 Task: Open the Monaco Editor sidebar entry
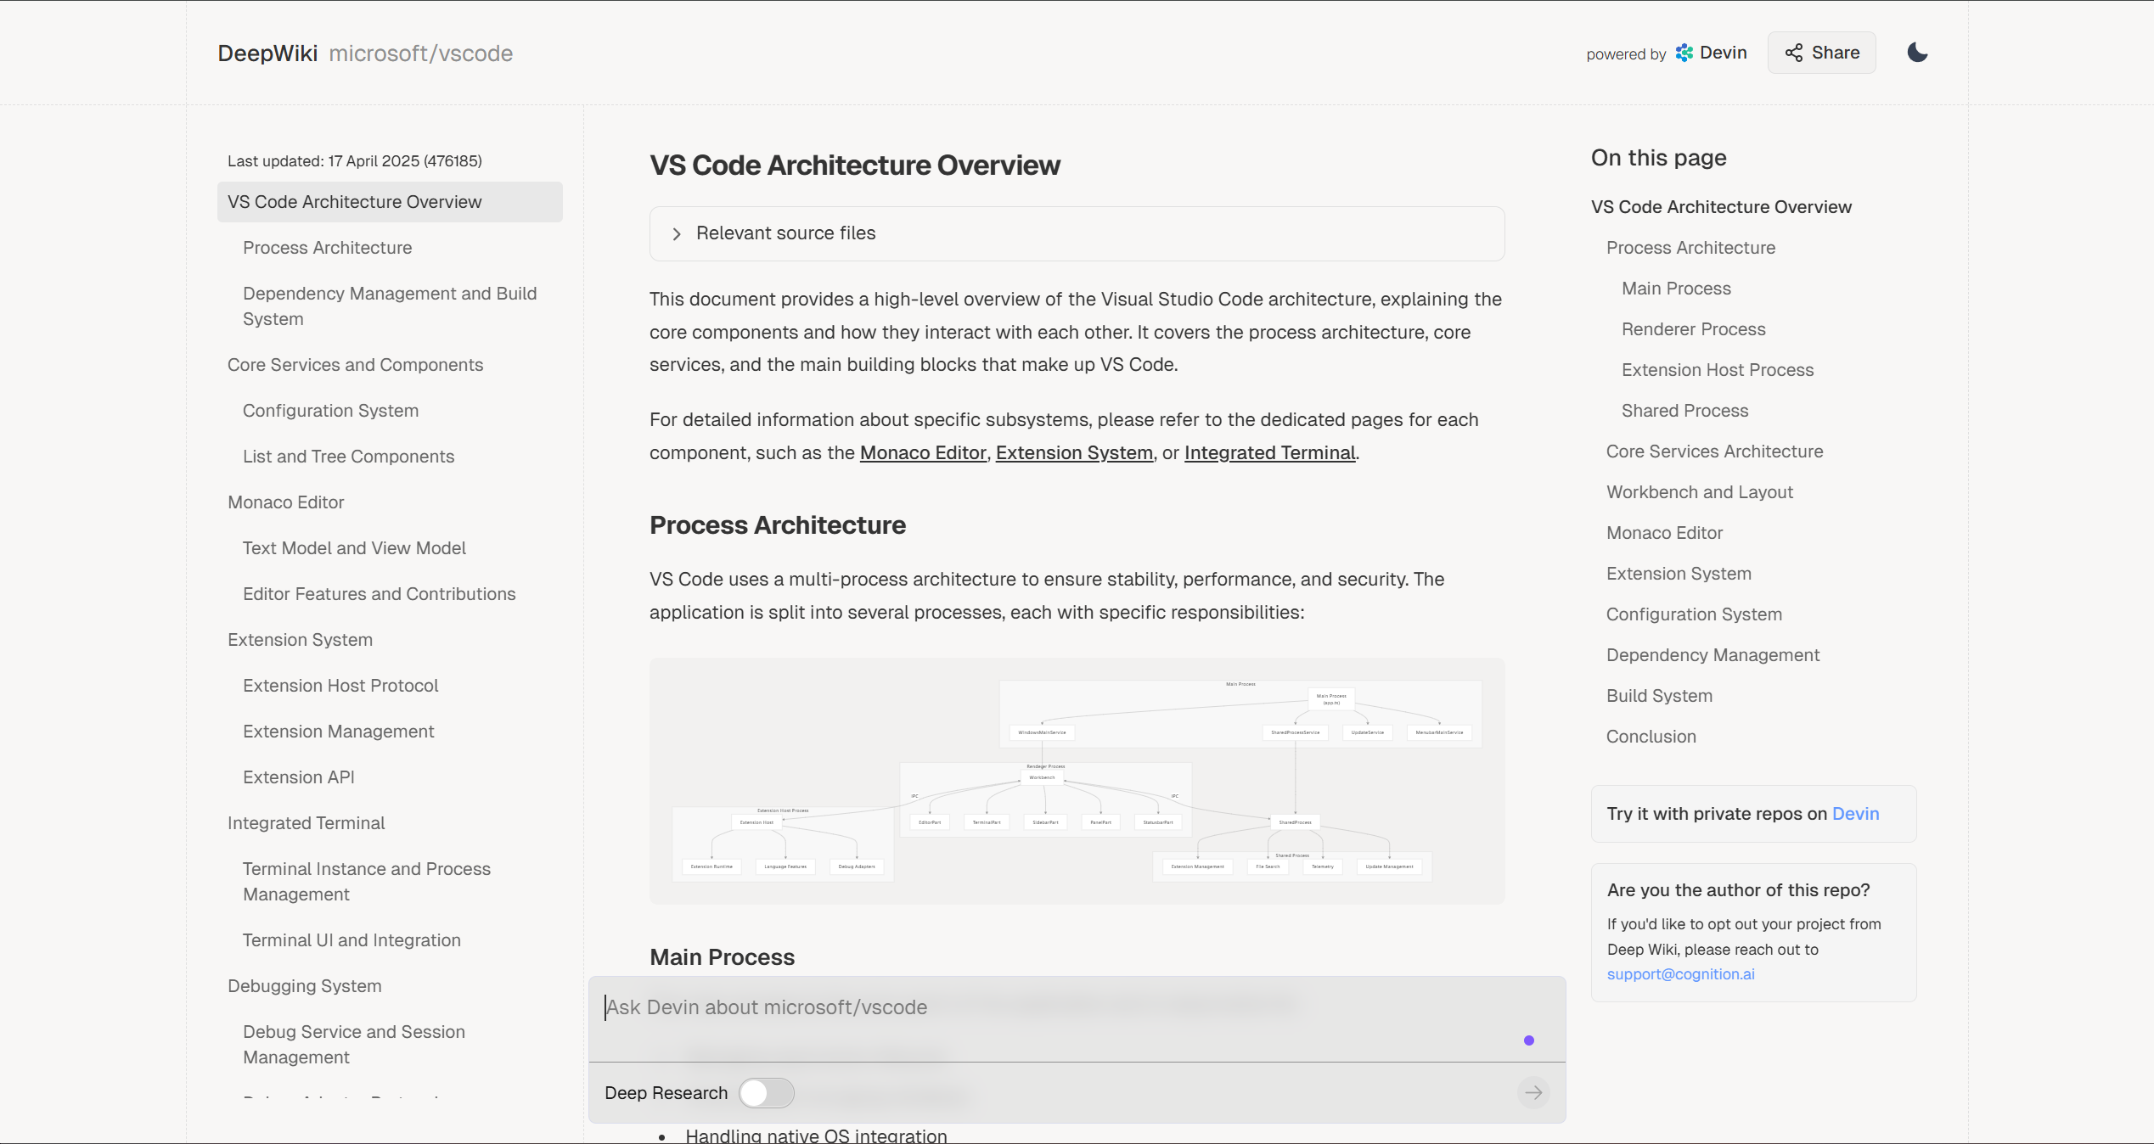[x=285, y=502]
